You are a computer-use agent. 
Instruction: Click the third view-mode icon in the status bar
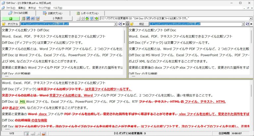tap(38, 134)
